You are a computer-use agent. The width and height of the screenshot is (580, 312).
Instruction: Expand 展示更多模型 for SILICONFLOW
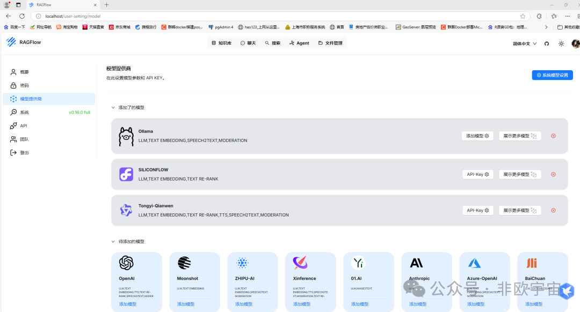click(x=520, y=174)
